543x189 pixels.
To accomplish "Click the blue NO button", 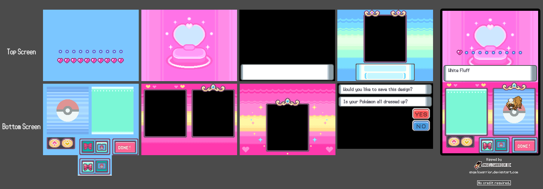I will coord(421,126).
